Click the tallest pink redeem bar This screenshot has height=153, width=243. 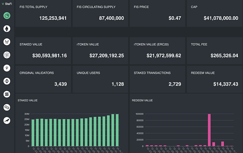[x=209, y=130]
